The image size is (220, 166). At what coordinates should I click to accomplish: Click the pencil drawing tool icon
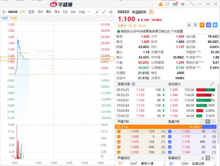(x=97, y=12)
